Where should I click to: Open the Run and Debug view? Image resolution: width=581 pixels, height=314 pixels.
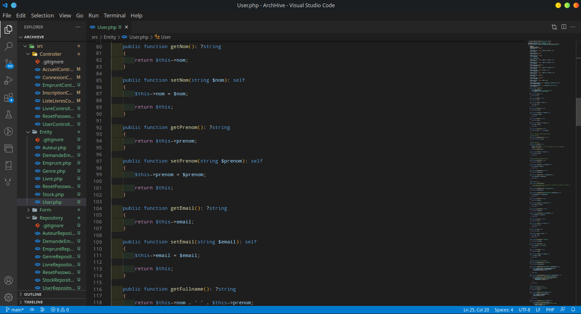point(9,80)
